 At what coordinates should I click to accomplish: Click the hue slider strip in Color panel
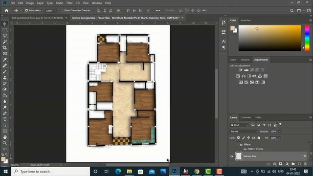coord(307,38)
